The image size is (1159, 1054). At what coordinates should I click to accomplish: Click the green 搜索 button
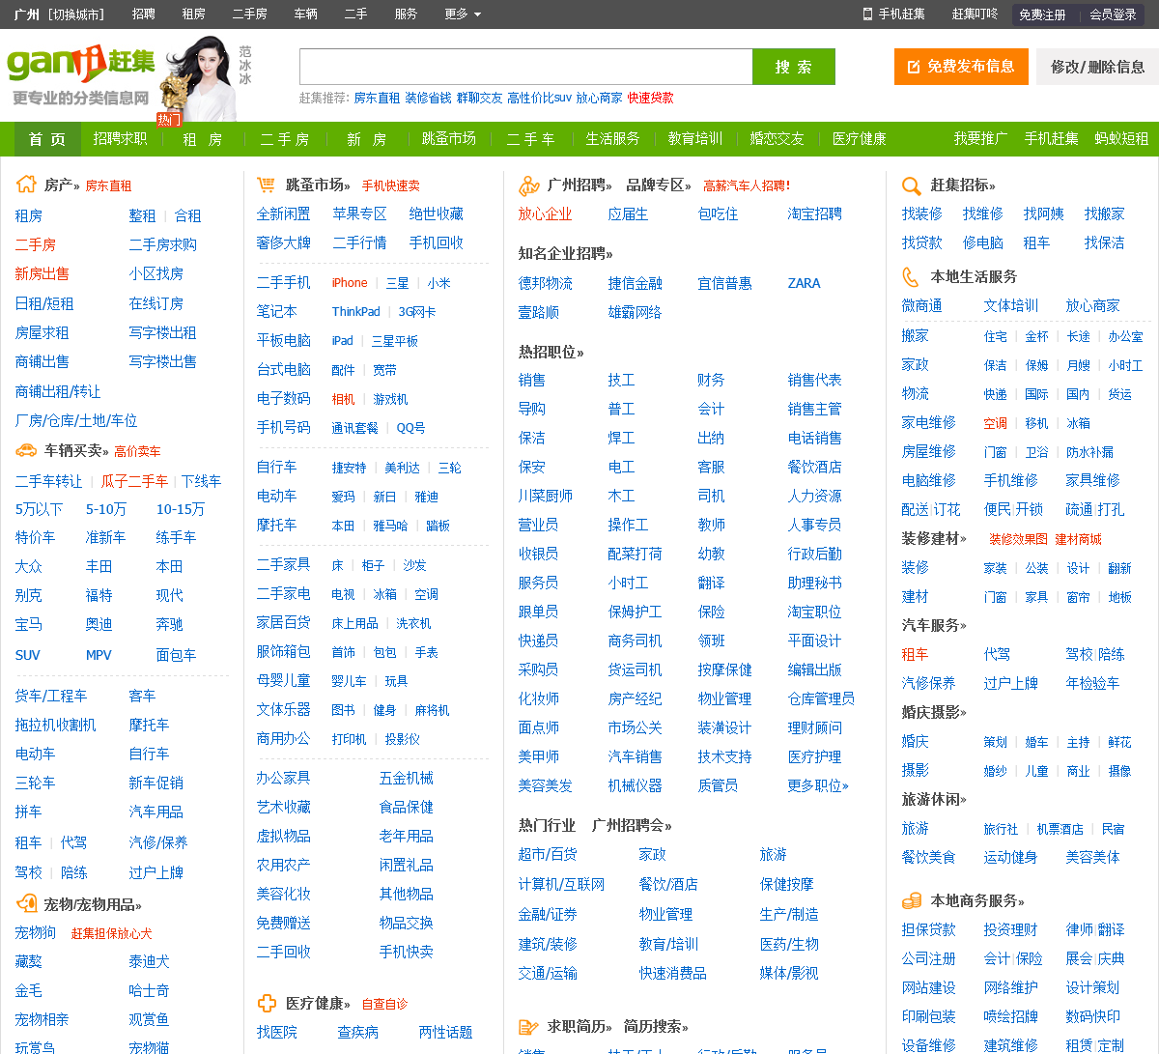click(x=794, y=67)
